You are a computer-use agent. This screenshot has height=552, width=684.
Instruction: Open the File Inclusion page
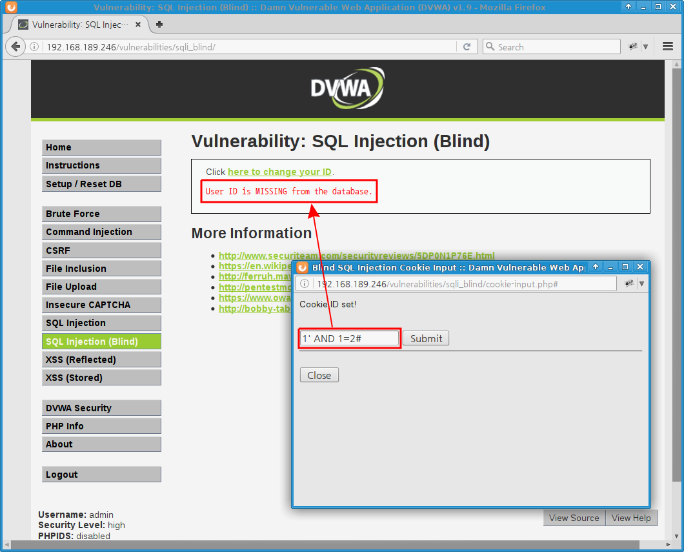(x=101, y=269)
